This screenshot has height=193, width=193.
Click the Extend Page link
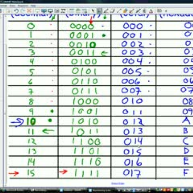coord(118,183)
